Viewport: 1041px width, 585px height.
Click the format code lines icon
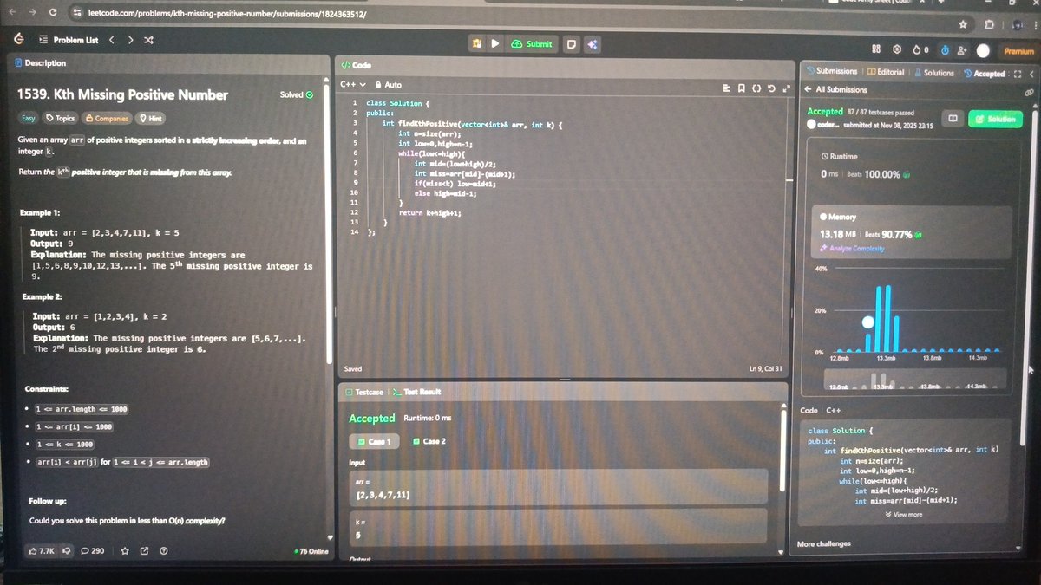pyautogui.click(x=728, y=88)
